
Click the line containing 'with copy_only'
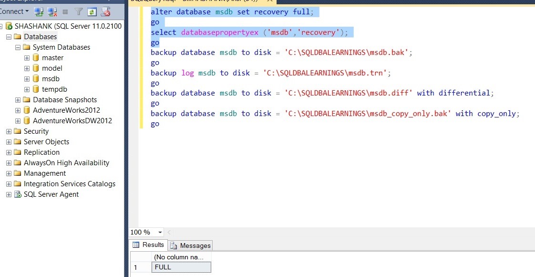pos(335,113)
